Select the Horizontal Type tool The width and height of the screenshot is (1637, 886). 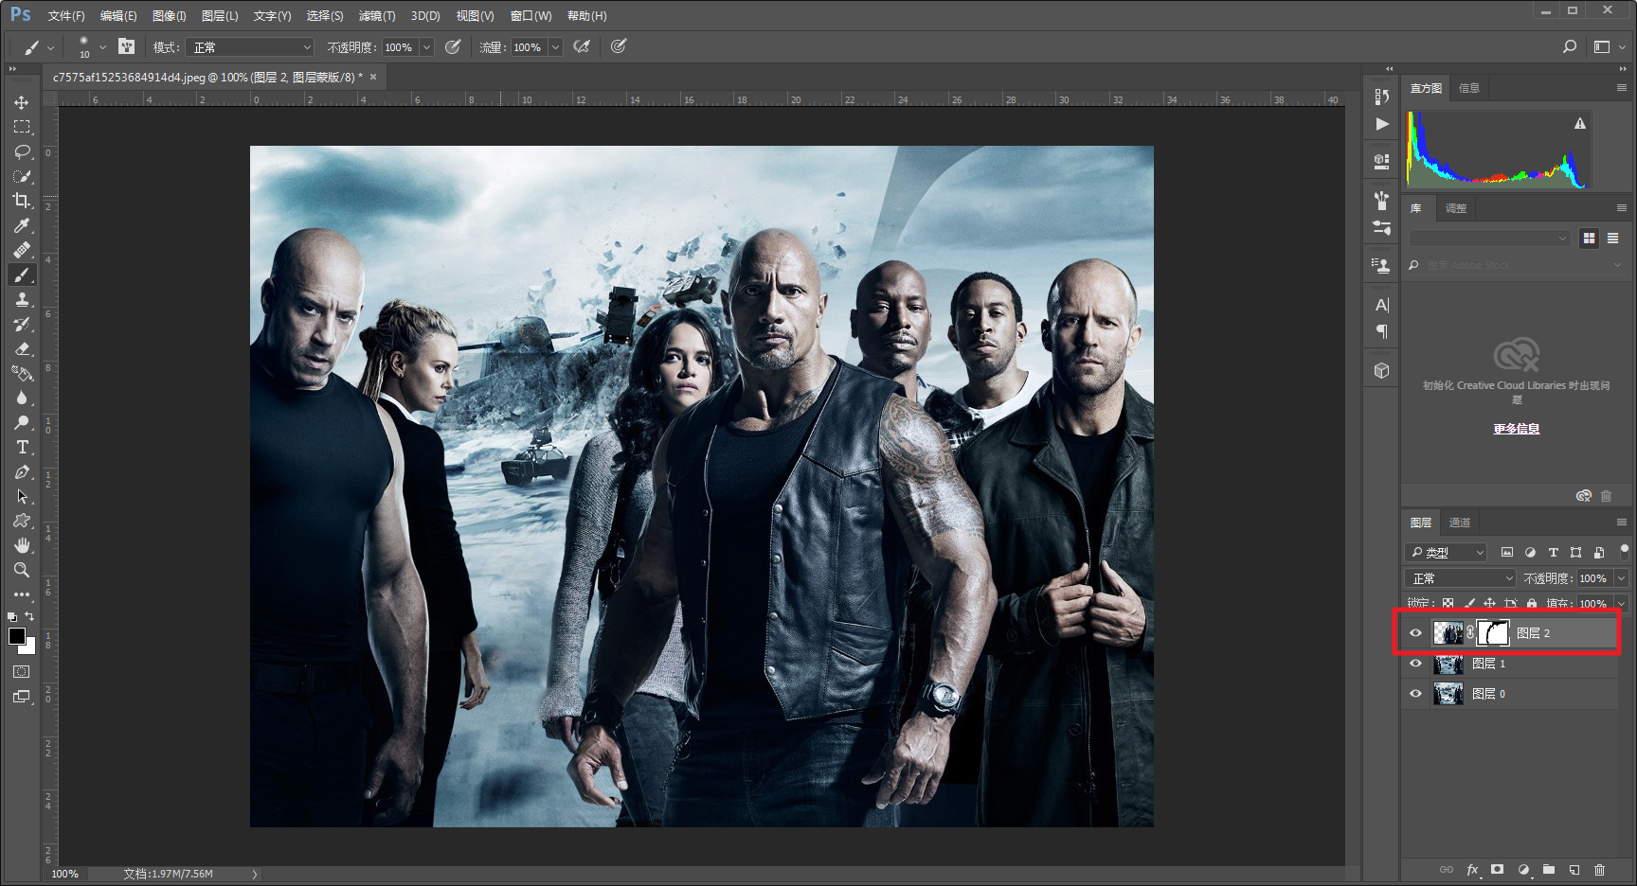point(22,447)
